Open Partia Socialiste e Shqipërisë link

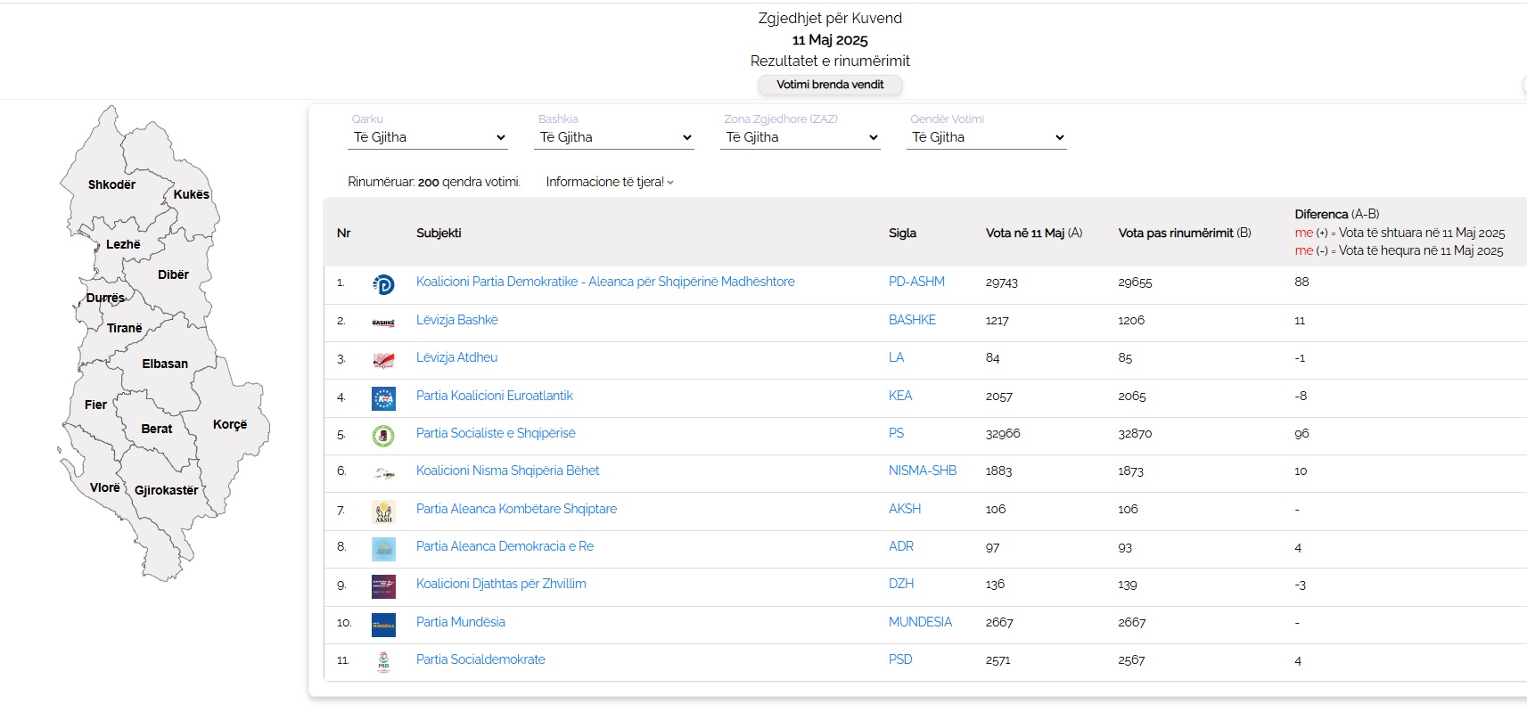[496, 433]
